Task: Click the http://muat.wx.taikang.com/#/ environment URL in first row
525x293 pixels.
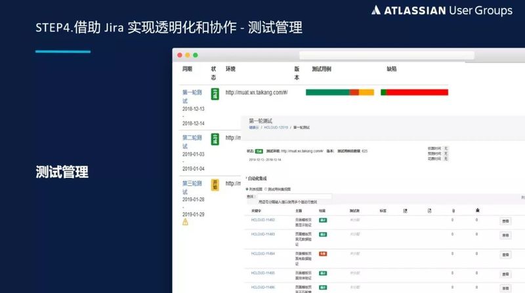Action: pyautogui.click(x=257, y=92)
